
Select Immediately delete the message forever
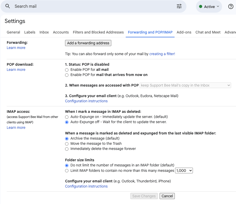[x=67, y=149]
